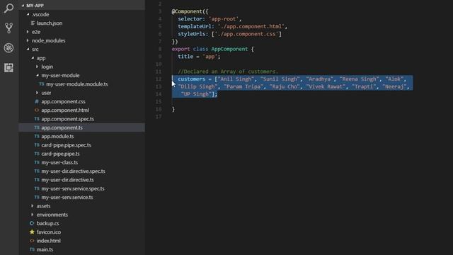The image size is (453, 255).
Task: Open index.html in explorer
Action: pos(49,241)
